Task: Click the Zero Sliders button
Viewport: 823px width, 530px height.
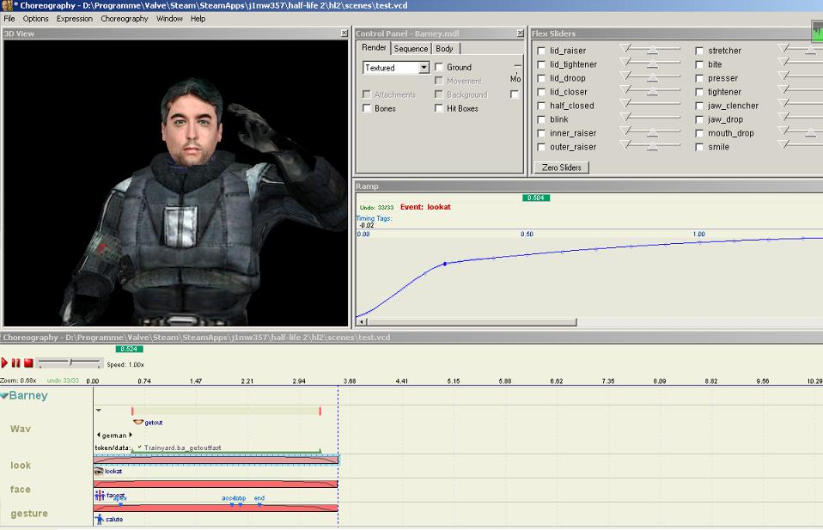Action: click(562, 168)
